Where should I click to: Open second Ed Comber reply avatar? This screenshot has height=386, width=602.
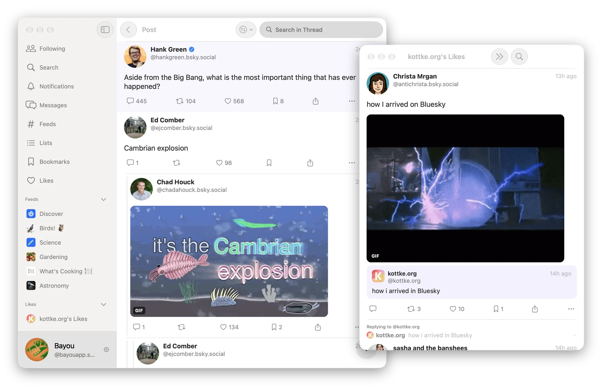click(x=148, y=353)
